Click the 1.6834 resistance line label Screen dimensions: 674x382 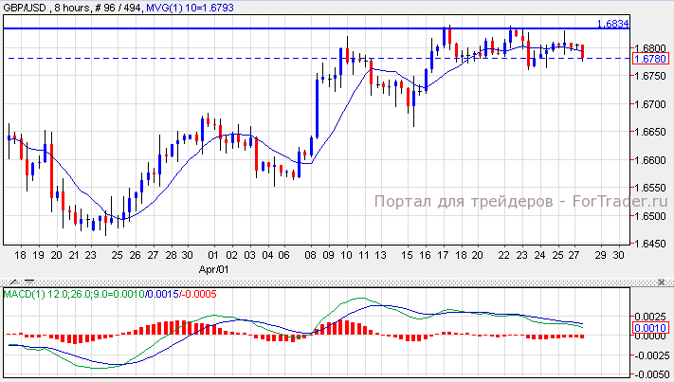pyautogui.click(x=611, y=24)
